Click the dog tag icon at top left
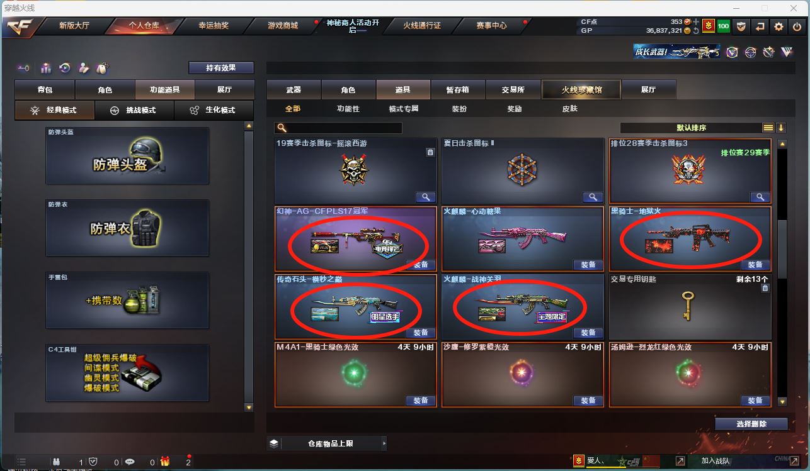810x471 pixels. (103, 68)
